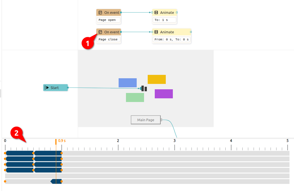Click calendar icon on Page open event node
Image resolution: width=294 pixels, height=191 pixels.
pos(100,12)
